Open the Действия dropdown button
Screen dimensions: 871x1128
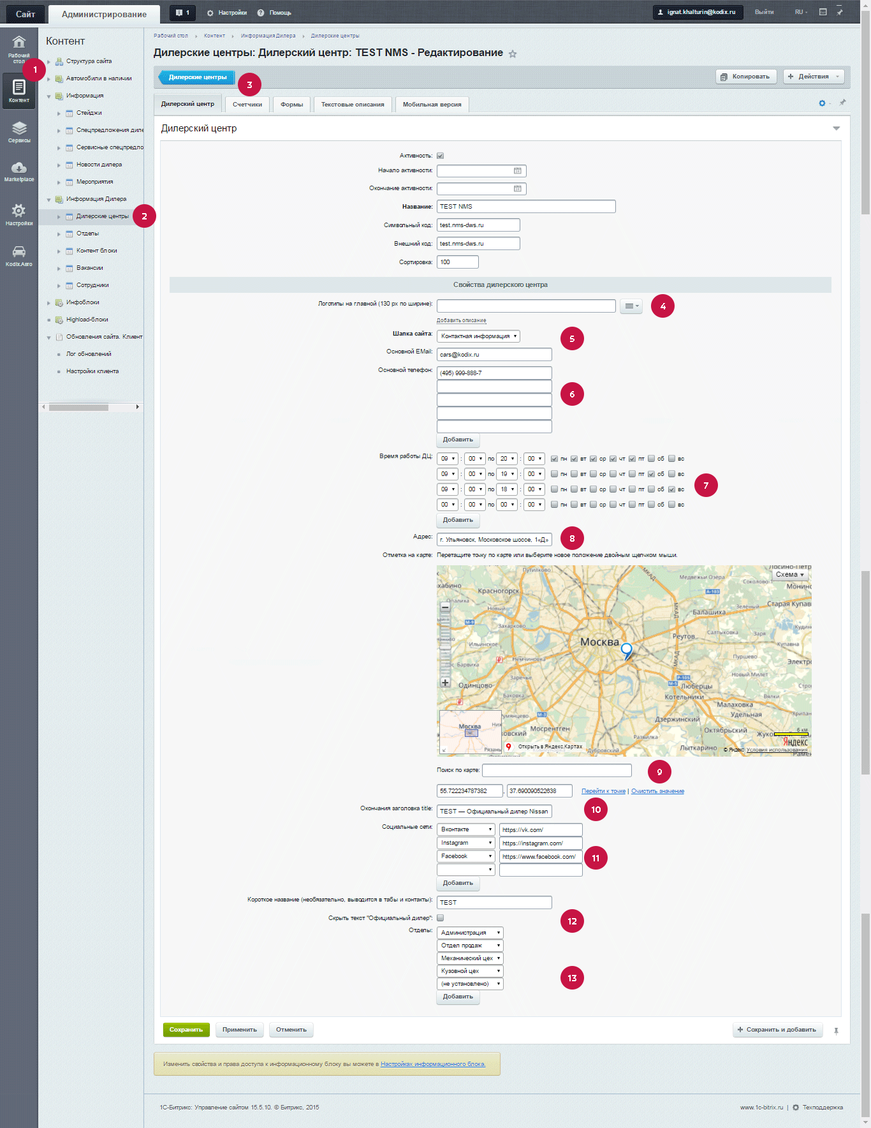point(814,77)
